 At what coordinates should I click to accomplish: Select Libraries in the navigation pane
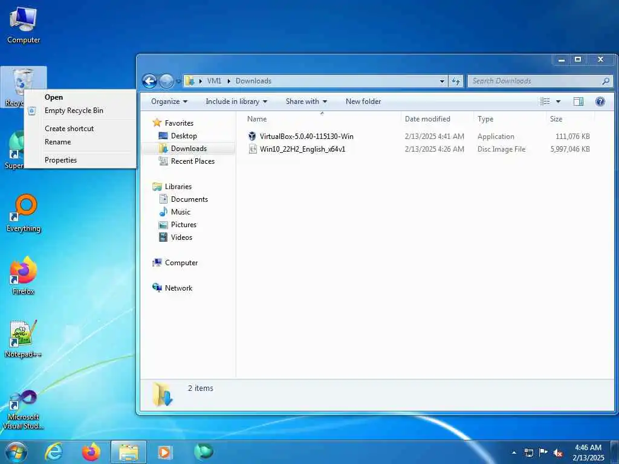click(178, 187)
